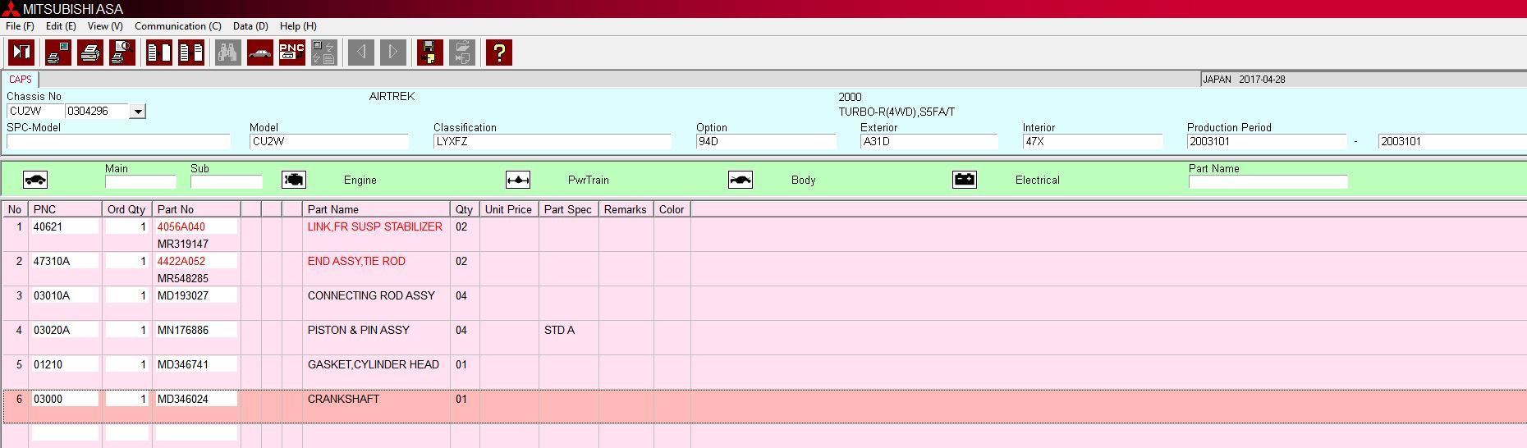Select the Engine group icon
1527x448 pixels.
[x=294, y=180]
